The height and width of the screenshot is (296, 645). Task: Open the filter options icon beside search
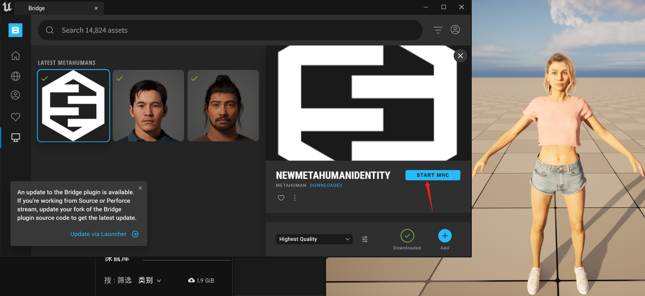coord(438,30)
